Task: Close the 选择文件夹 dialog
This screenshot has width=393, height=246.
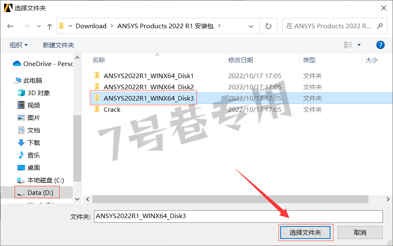Action: pyautogui.click(x=383, y=8)
